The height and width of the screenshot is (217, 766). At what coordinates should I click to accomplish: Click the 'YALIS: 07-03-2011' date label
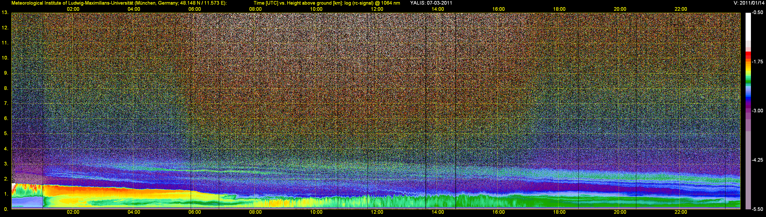[x=431, y=3]
